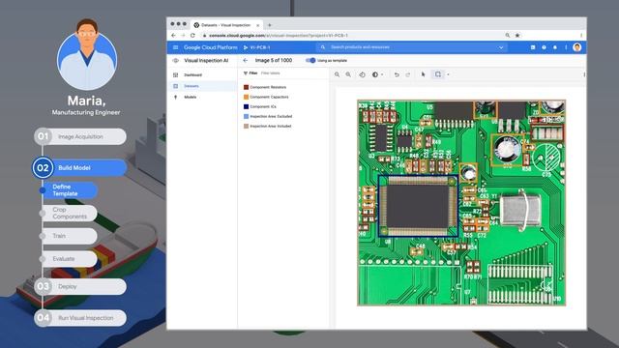This screenshot has height=348, width=619.
Task: Click the Build Model step 02
Action: tap(80, 167)
